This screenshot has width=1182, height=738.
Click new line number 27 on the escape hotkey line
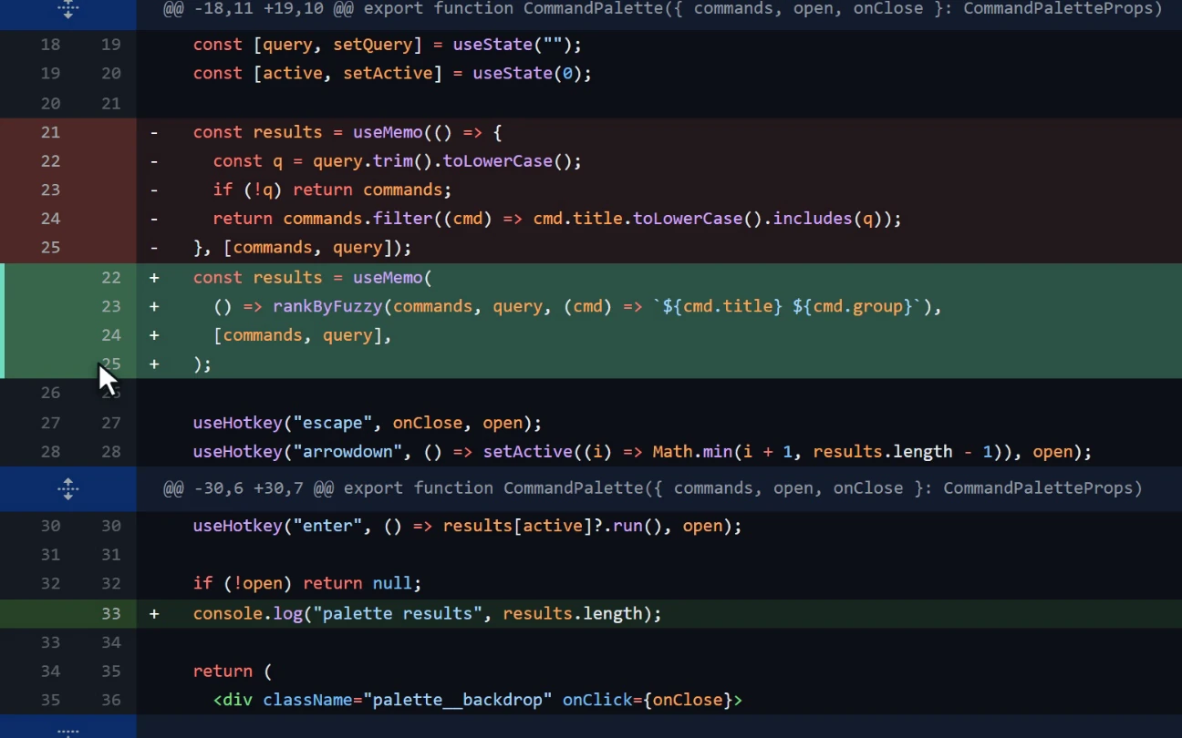[111, 423]
